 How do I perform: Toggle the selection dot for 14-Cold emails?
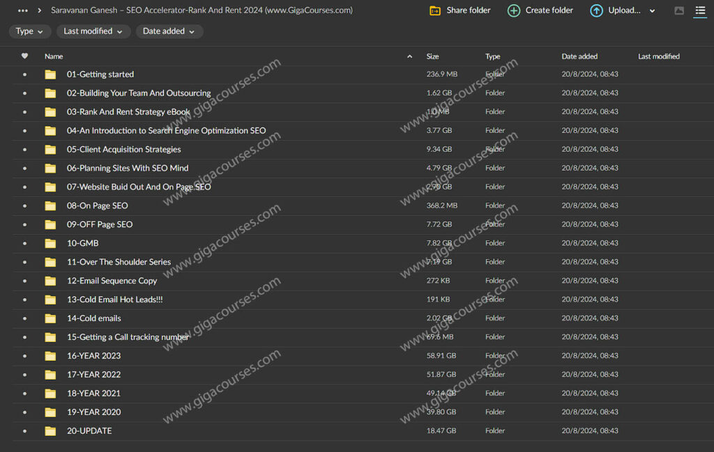pyautogui.click(x=26, y=318)
